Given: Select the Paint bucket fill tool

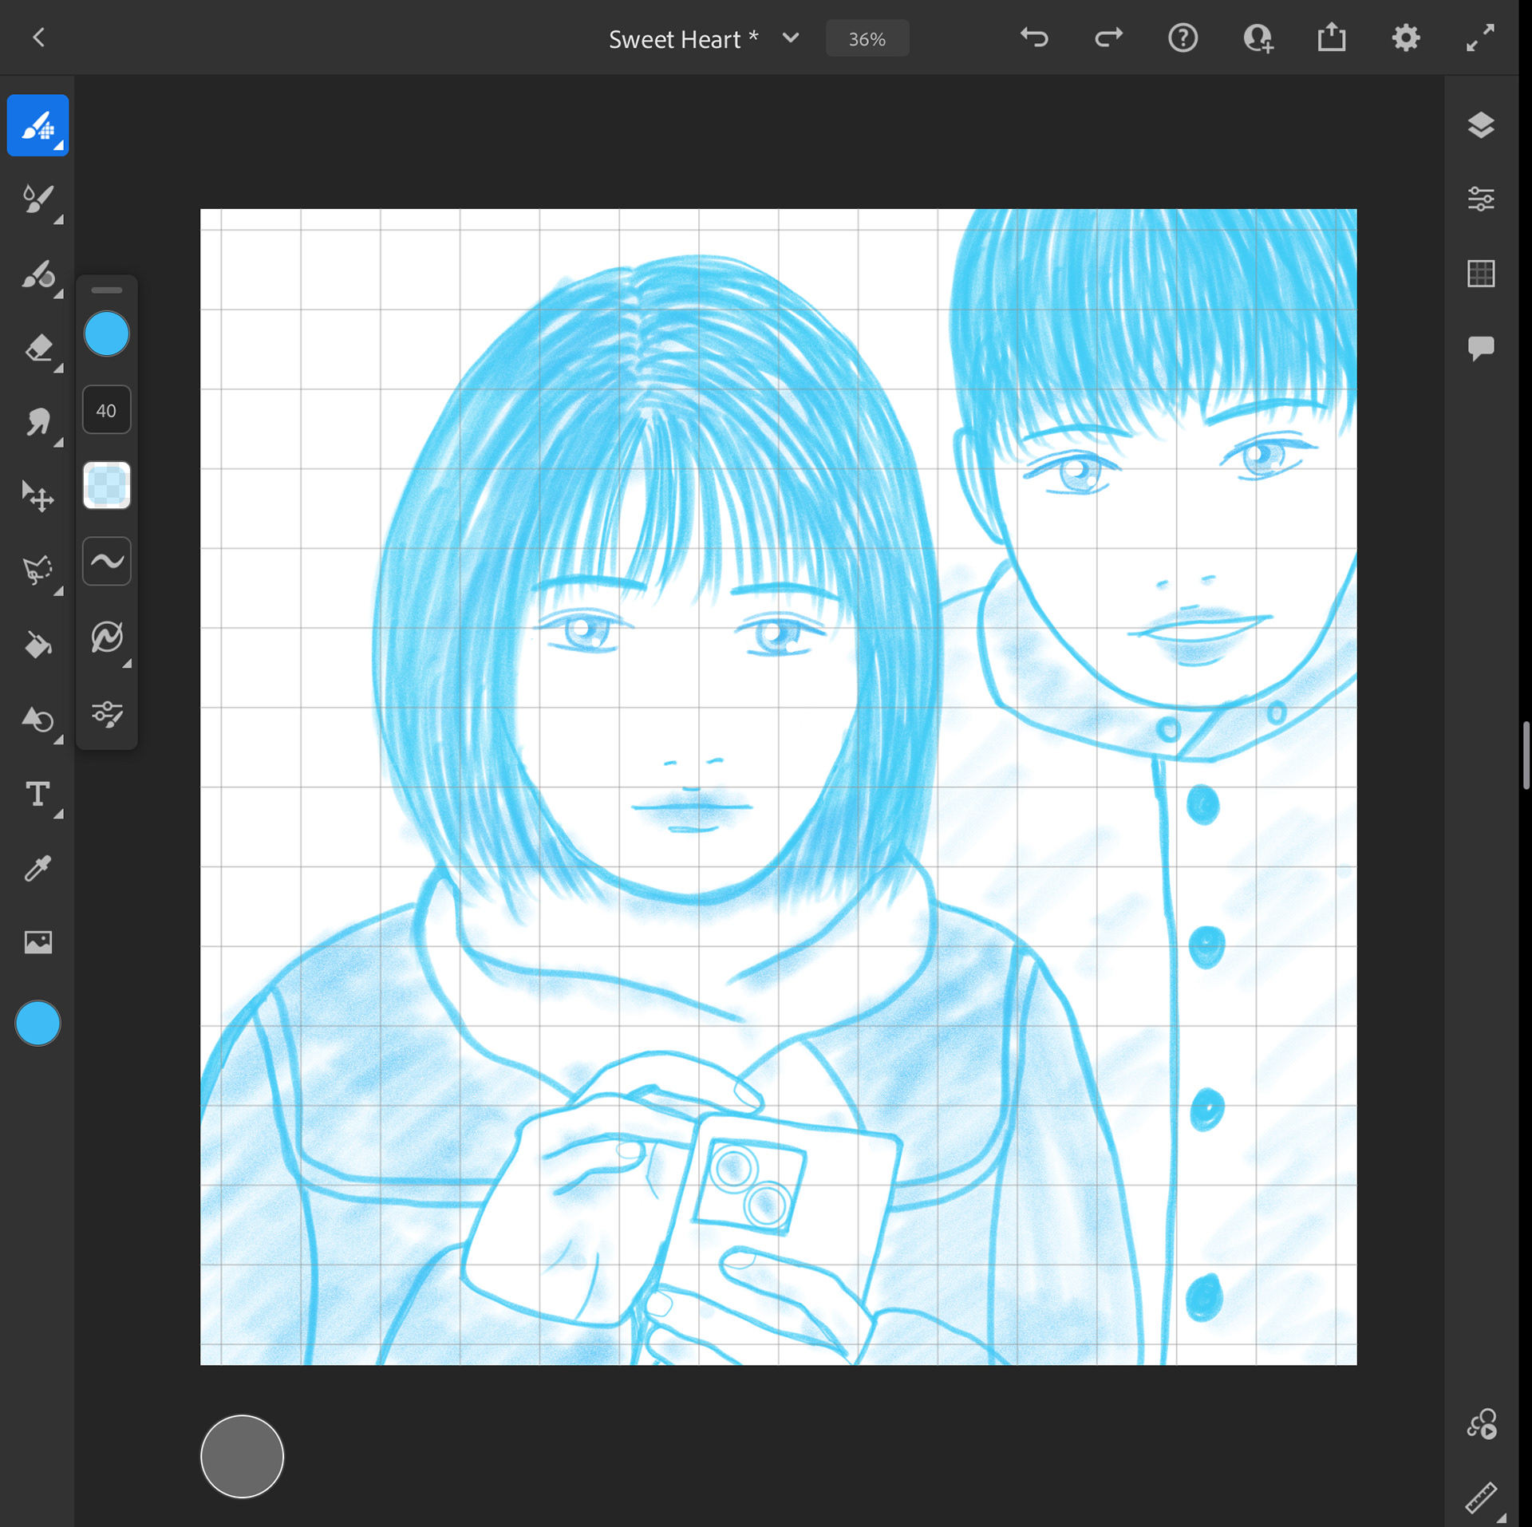Looking at the screenshot, I should coord(38,645).
